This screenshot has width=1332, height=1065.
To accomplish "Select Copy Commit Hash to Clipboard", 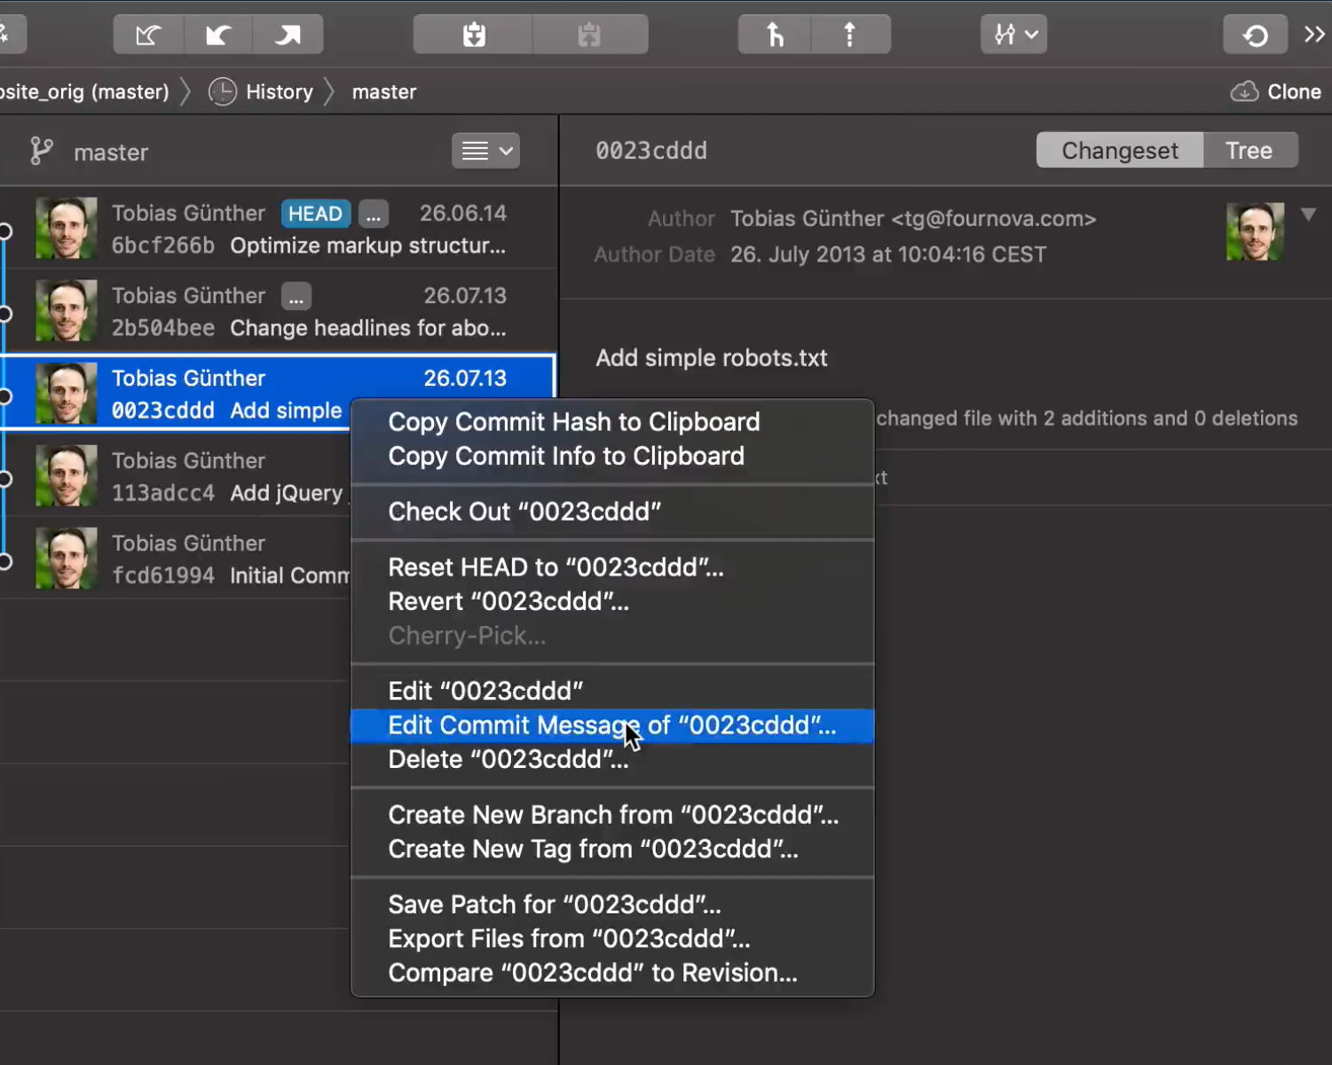I will (573, 422).
